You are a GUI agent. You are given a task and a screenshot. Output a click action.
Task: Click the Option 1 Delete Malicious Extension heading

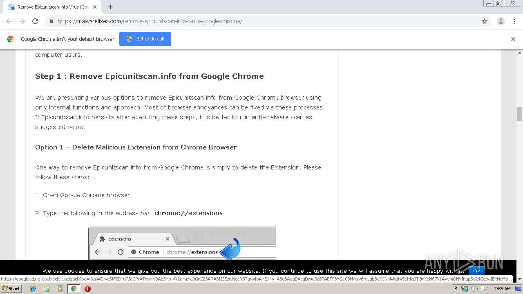[136, 147]
